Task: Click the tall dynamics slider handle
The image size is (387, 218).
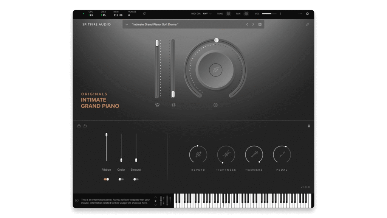Action: 173,94
